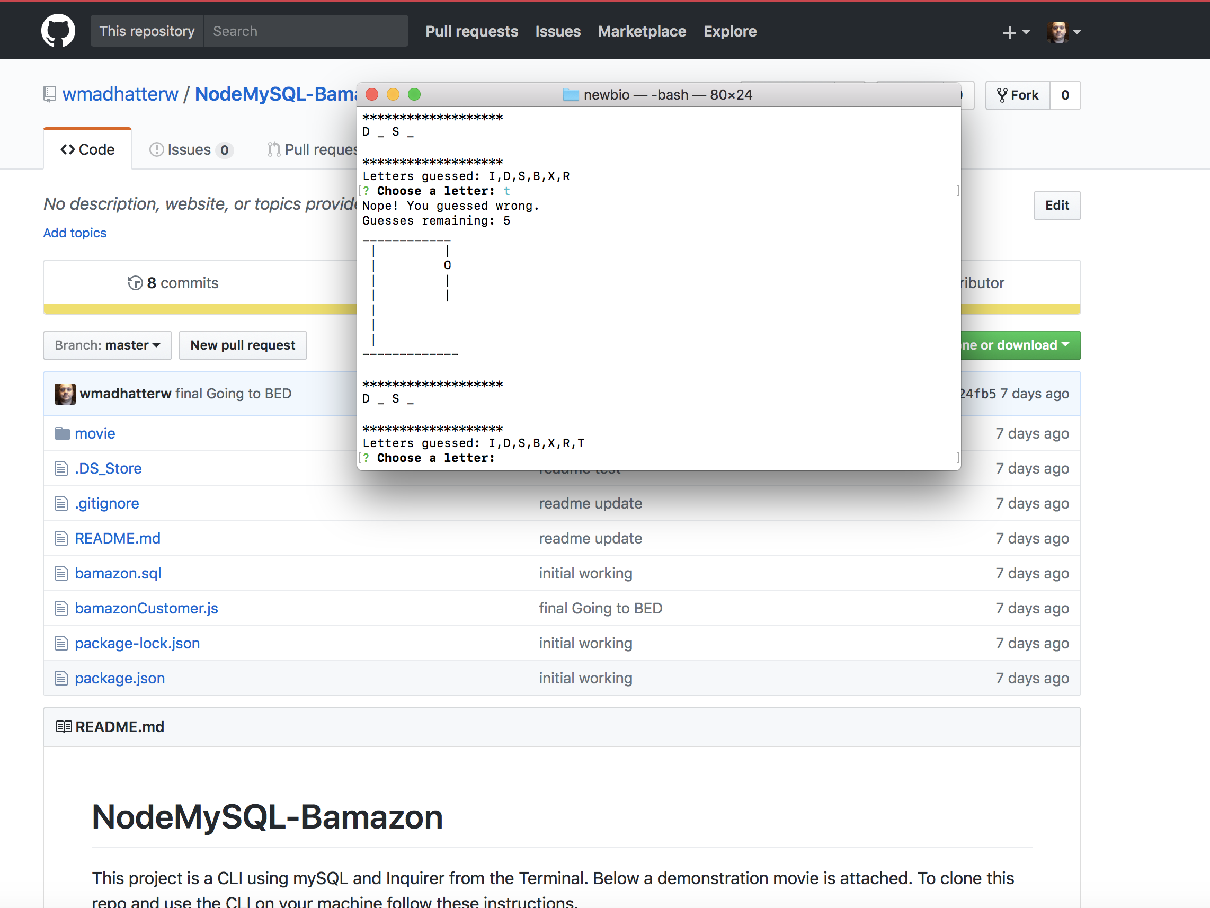Open the bamazonCustomer.js file

pyautogui.click(x=147, y=609)
